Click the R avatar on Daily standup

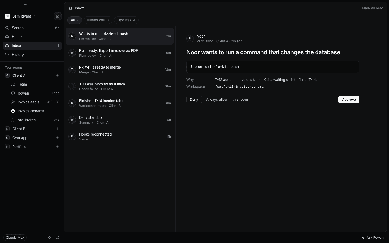(72, 120)
